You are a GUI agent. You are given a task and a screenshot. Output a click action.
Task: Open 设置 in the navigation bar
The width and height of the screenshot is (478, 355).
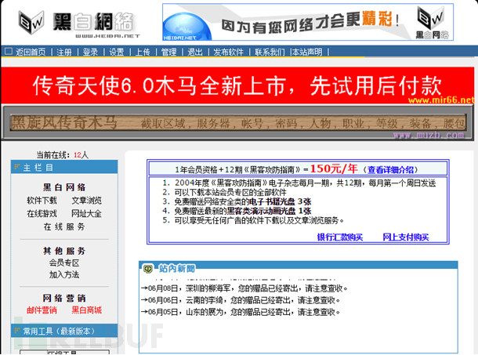coord(117,53)
